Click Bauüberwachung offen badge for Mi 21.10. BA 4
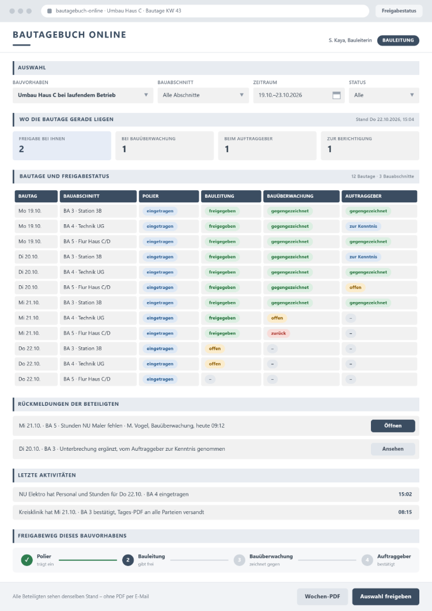 [x=277, y=318]
